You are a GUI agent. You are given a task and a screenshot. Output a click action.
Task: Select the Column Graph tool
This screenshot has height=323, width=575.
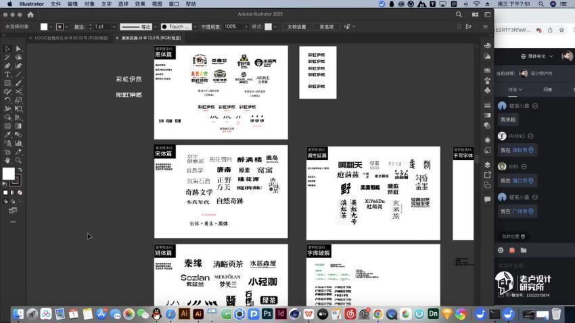coord(18,143)
